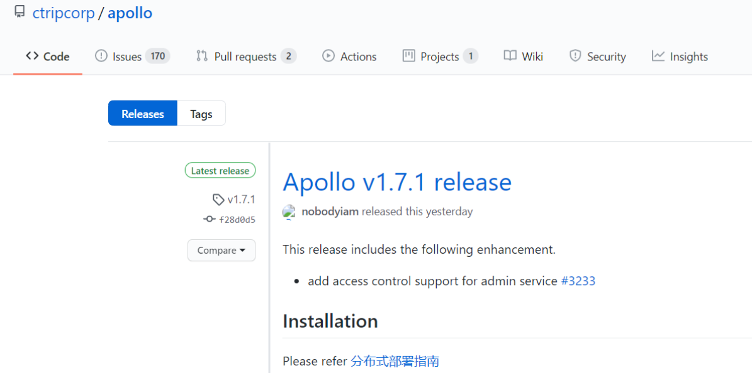This screenshot has height=373, width=752.
Task: Click the Security shield icon
Action: tap(575, 56)
